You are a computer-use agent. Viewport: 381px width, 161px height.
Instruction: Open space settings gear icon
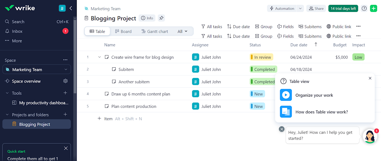pyautogui.click(x=65, y=81)
